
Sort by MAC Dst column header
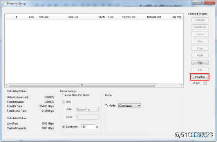[x=82, y=17]
